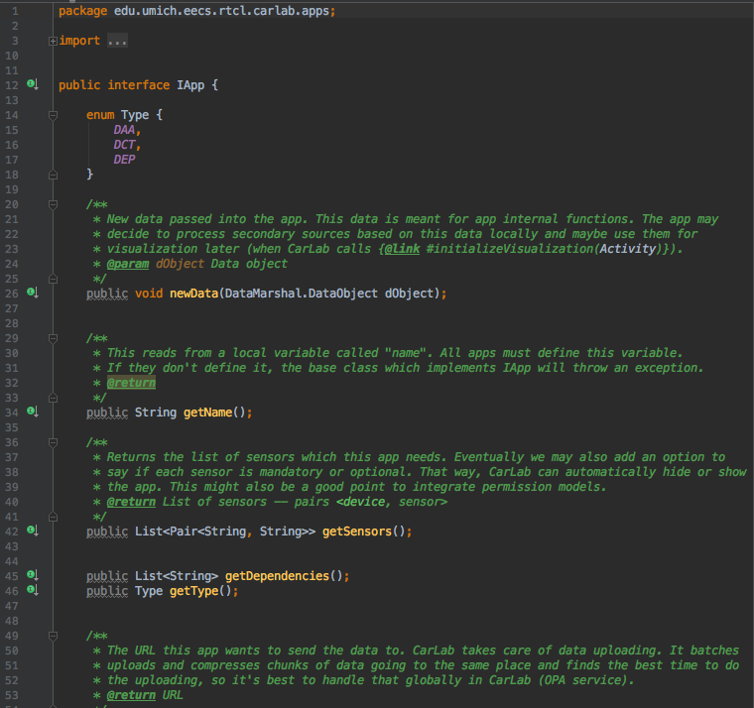Click the implemented-method gutter icon beside getType

[33, 590]
